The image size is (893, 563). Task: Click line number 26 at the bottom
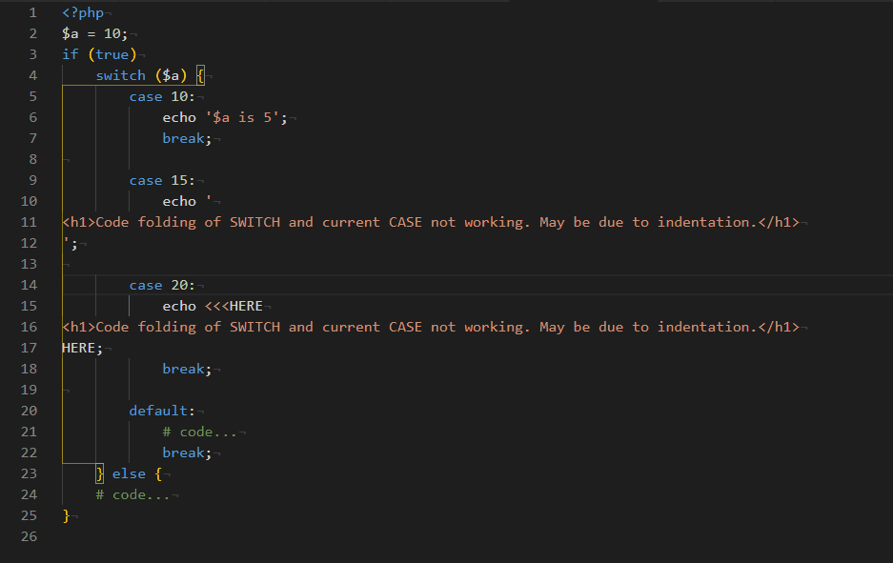point(29,535)
